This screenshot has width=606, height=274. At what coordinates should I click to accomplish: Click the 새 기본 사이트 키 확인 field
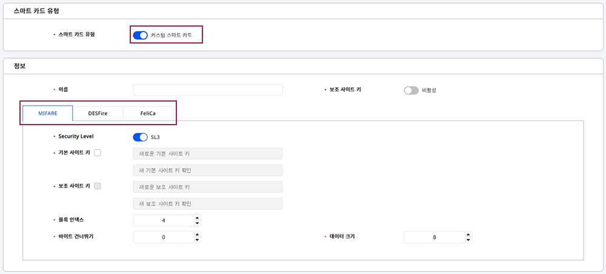[207, 170]
